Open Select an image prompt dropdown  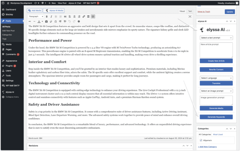216,91
